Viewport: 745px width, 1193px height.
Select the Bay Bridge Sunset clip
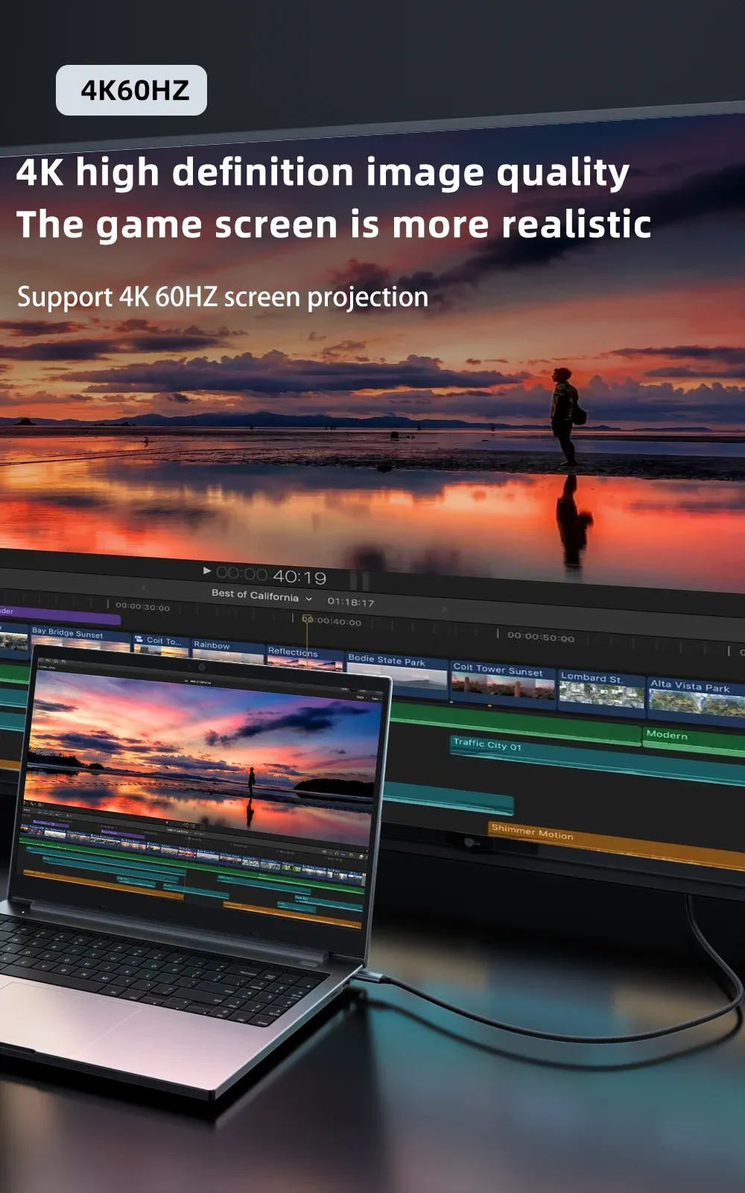click(x=80, y=640)
